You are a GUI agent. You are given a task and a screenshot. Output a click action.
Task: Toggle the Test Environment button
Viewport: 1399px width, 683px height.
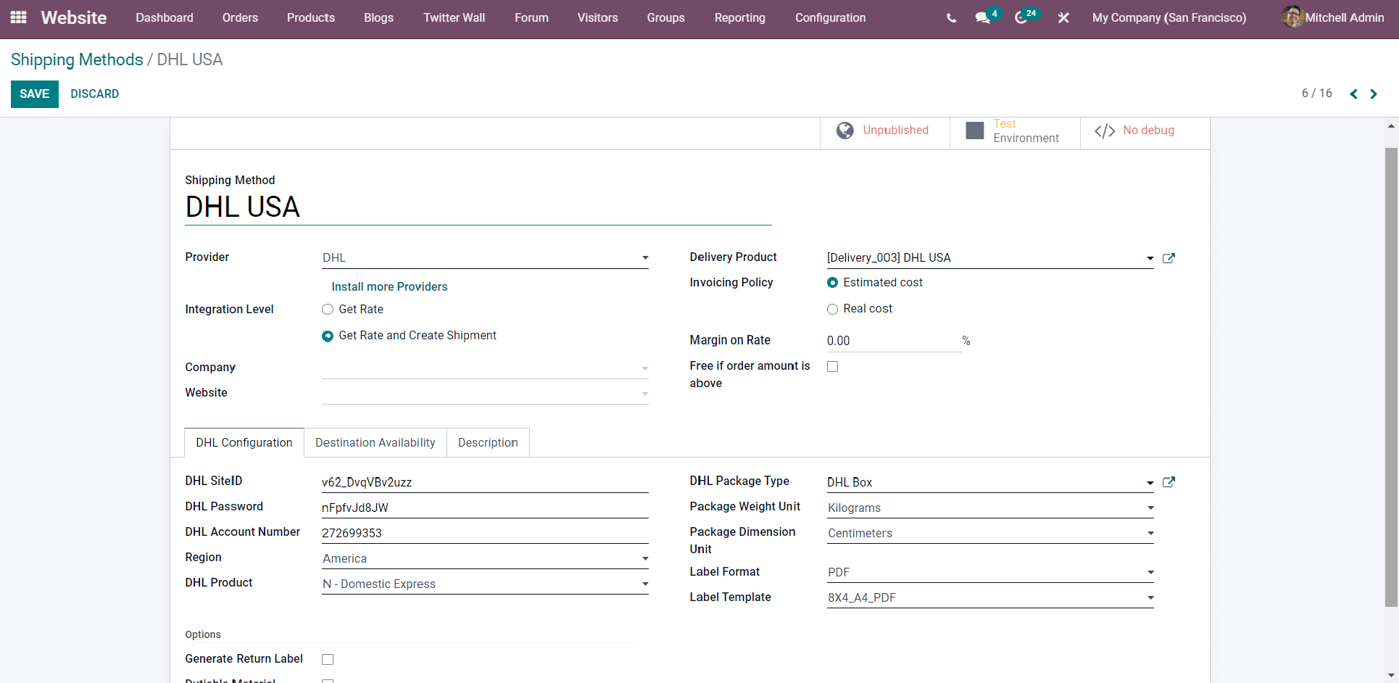click(1015, 131)
